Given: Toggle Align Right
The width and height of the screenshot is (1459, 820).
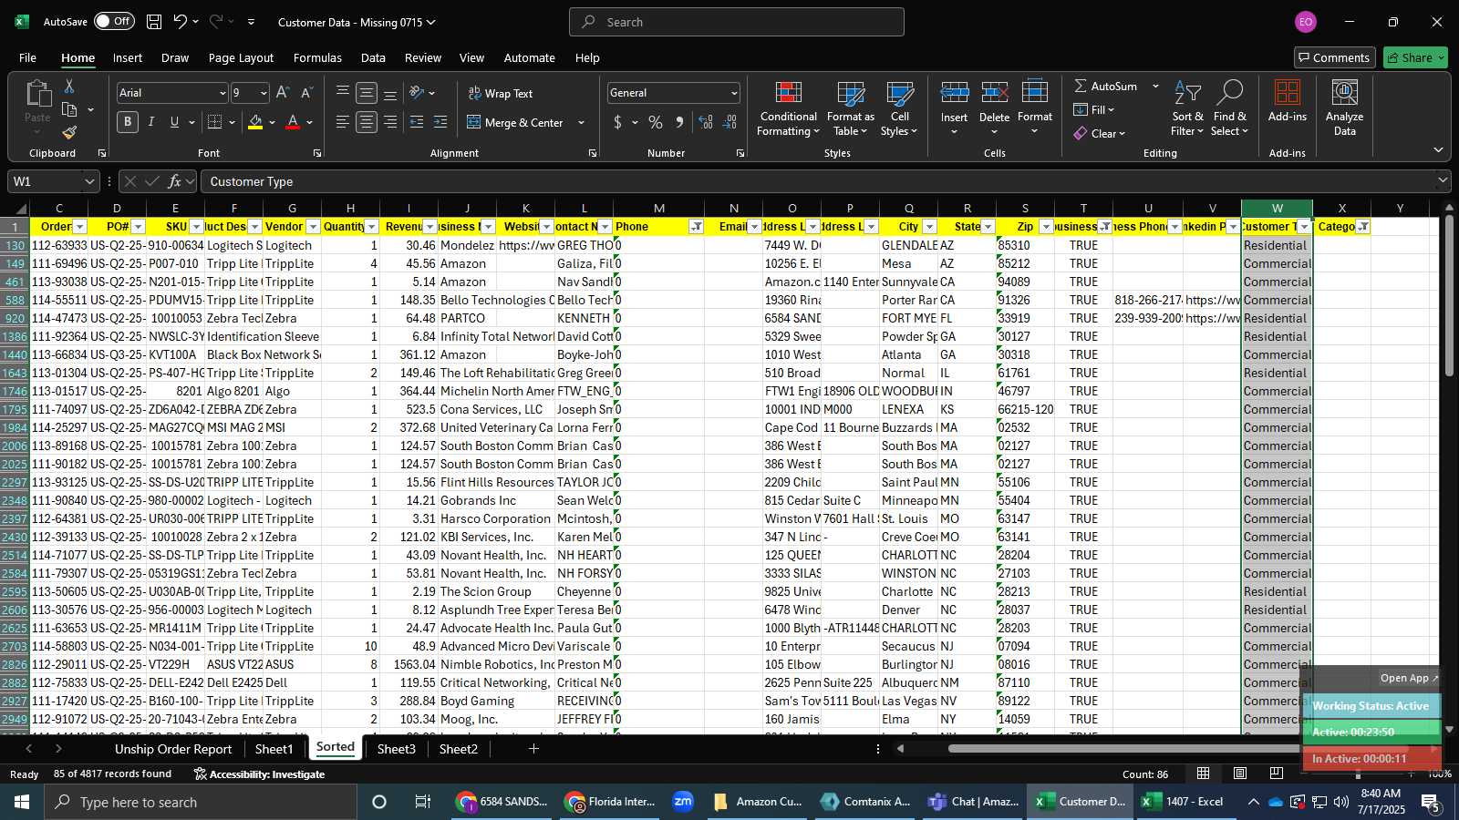Looking at the screenshot, I should pos(390,122).
